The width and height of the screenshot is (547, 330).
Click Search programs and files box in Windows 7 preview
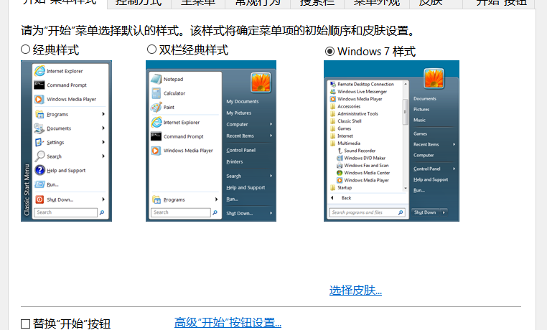pyautogui.click(x=367, y=212)
